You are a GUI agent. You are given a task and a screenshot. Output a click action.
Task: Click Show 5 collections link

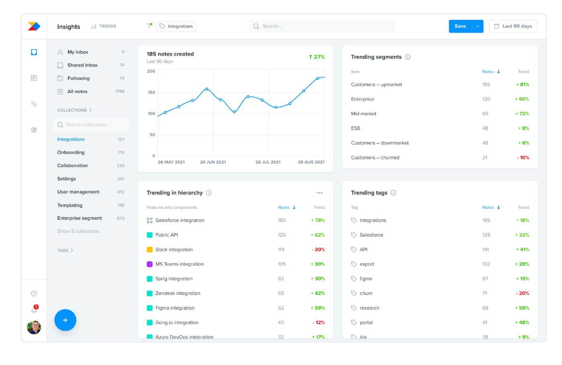pos(78,231)
